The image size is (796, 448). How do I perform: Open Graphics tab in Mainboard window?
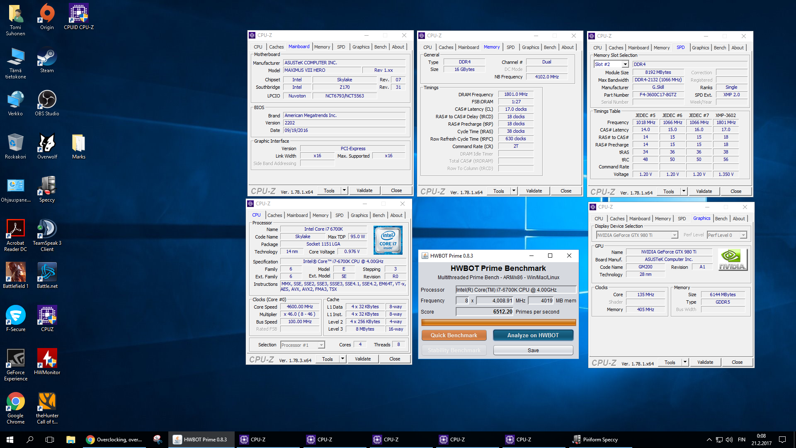pos(361,47)
